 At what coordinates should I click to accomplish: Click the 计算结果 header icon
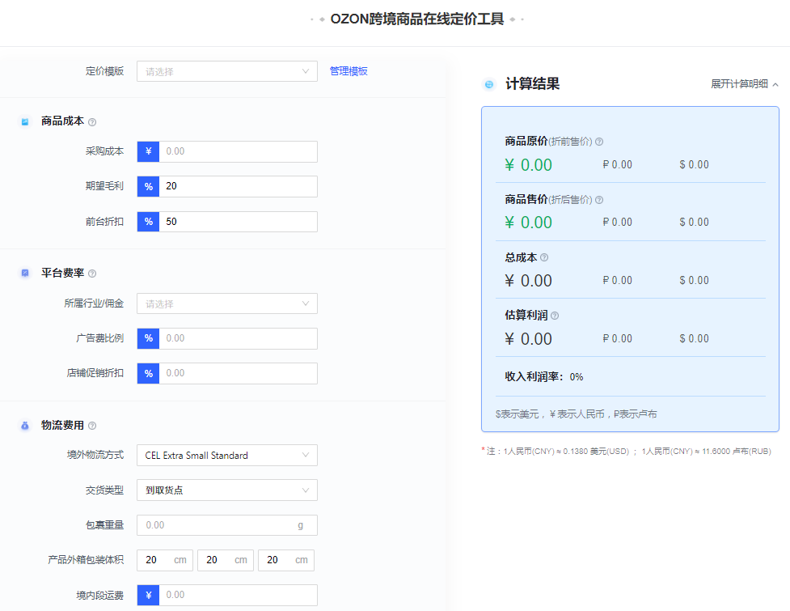488,84
